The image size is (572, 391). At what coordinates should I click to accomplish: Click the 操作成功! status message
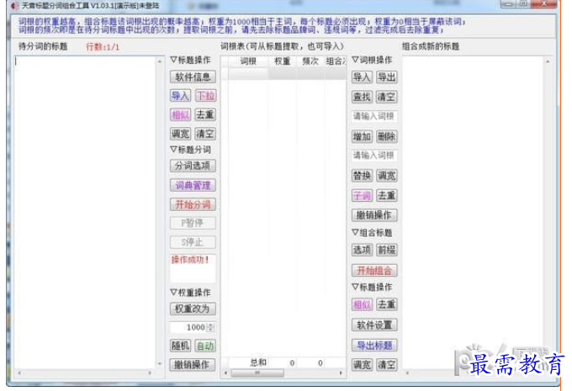[x=190, y=260]
